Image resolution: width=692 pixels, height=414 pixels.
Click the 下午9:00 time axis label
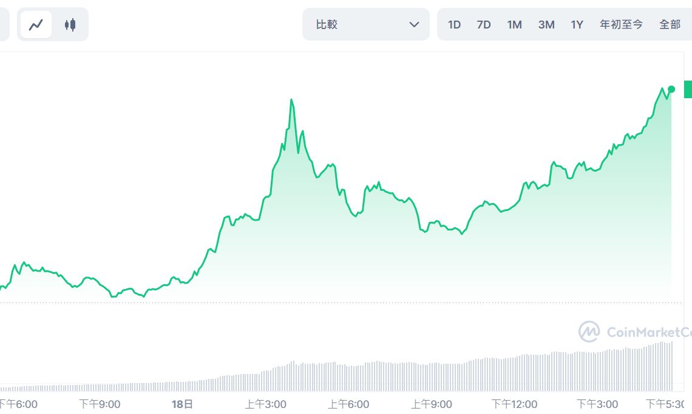(x=100, y=404)
